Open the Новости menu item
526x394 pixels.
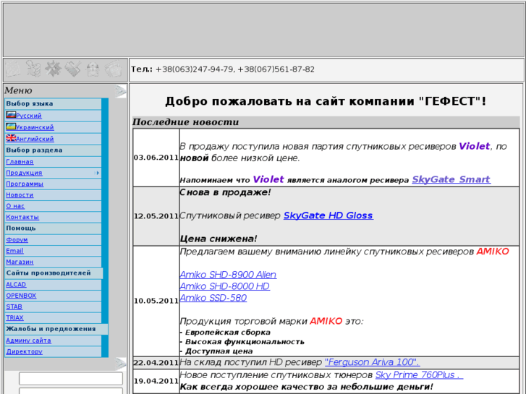click(x=20, y=194)
